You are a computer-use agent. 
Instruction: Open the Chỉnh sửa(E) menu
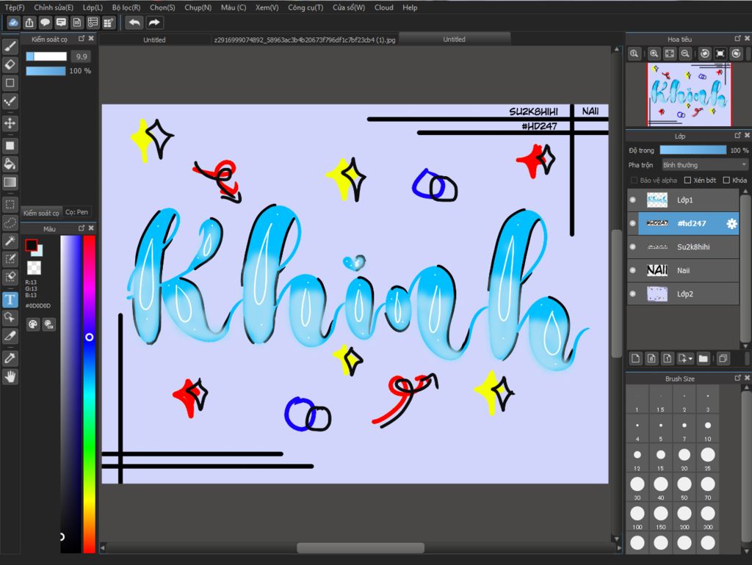54,7
